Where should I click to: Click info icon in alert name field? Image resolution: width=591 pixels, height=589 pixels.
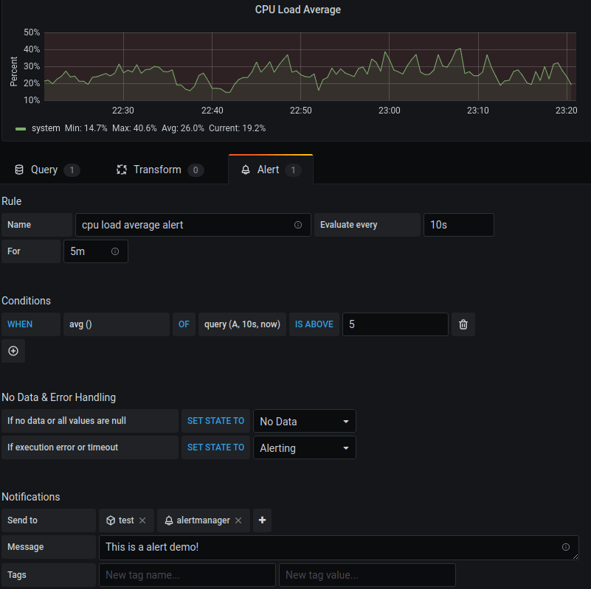[x=298, y=225]
